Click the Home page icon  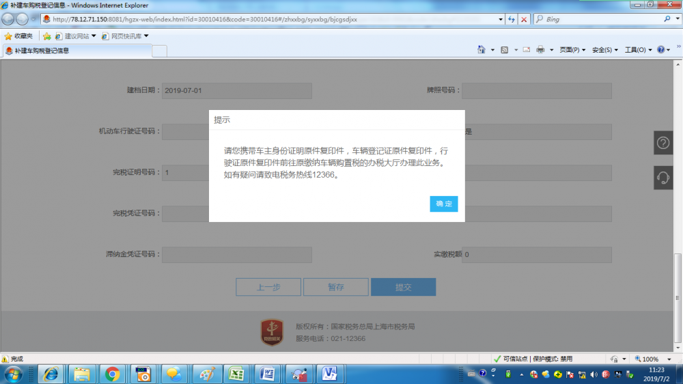tap(482, 50)
